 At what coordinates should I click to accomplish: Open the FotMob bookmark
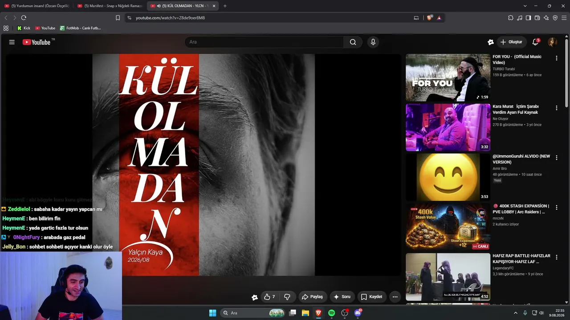81,28
